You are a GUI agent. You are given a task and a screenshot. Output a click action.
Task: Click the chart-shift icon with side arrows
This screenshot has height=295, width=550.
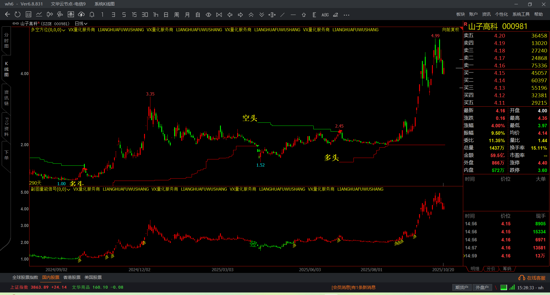point(272,15)
